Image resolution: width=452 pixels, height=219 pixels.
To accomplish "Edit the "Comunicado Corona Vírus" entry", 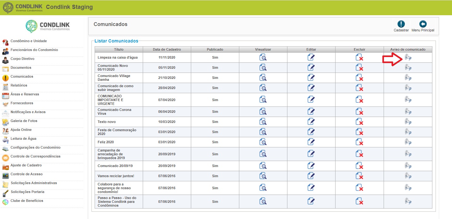I will tap(311, 112).
